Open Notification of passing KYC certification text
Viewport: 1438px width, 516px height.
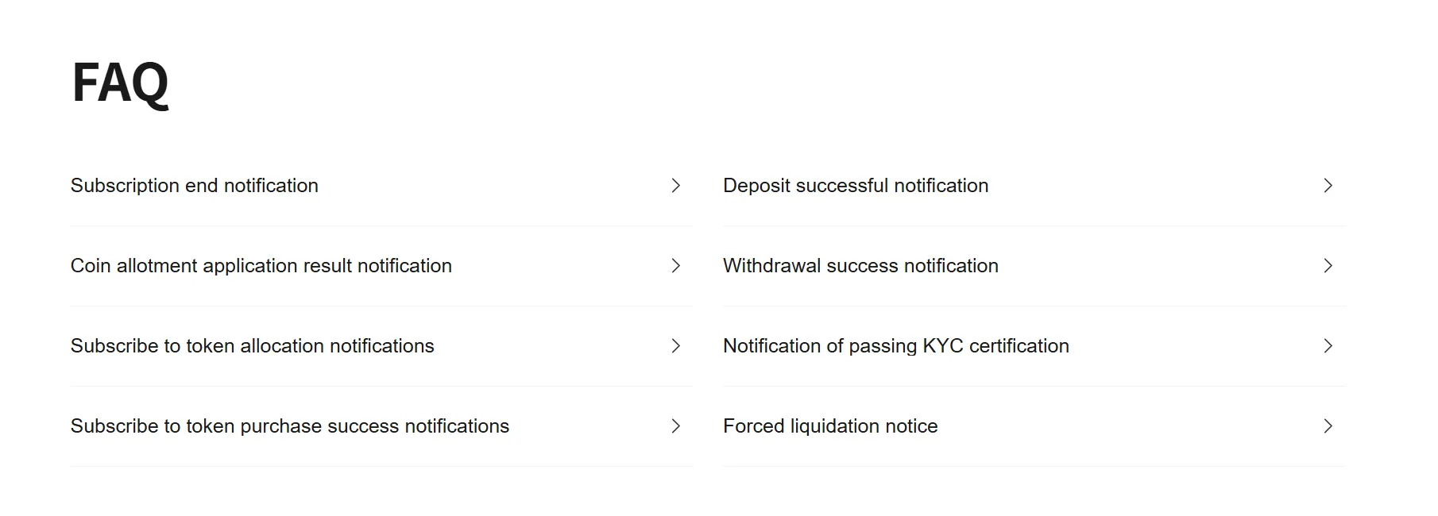tap(896, 346)
